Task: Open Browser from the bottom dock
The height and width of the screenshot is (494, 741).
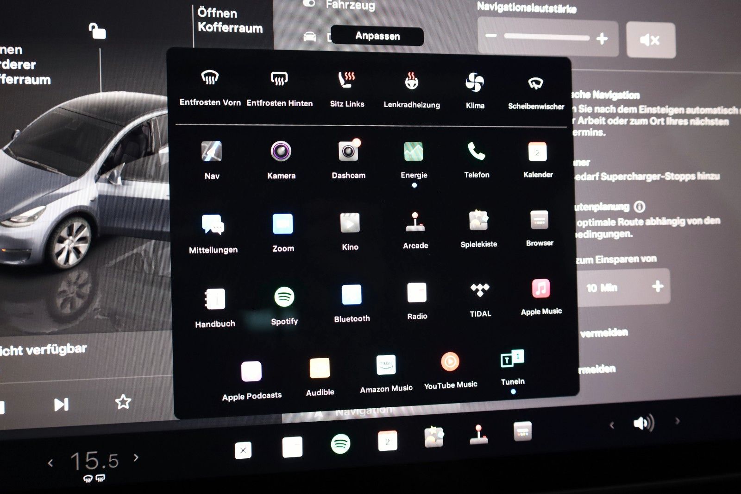Action: click(522, 431)
